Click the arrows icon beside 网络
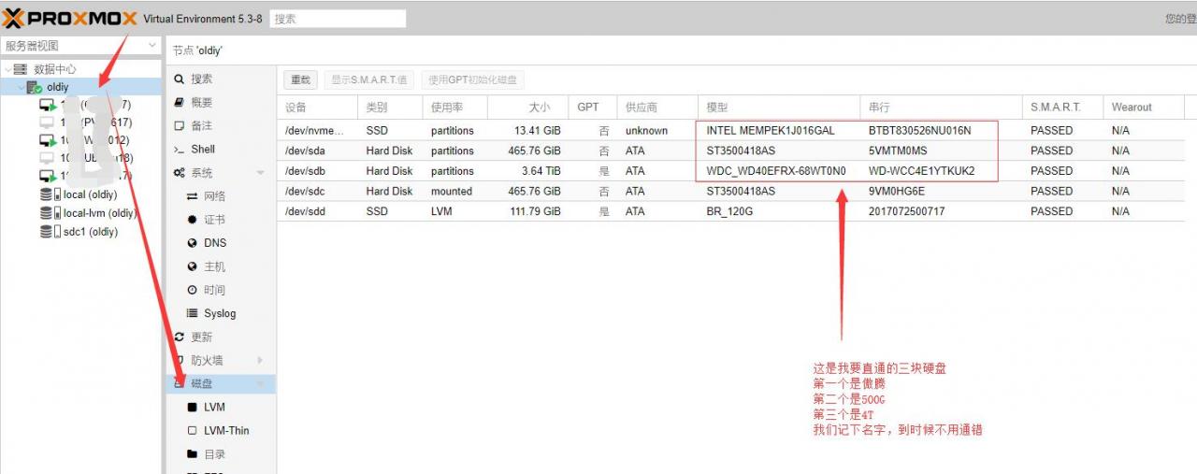 193,196
